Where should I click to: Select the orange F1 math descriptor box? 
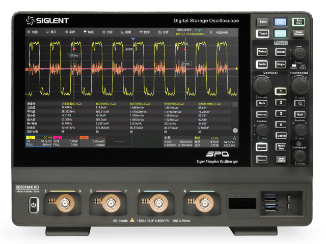tap(93, 141)
